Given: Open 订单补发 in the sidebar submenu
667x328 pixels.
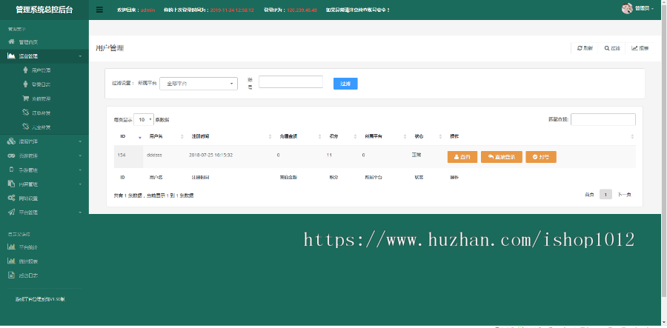Looking at the screenshot, I should point(42,113).
